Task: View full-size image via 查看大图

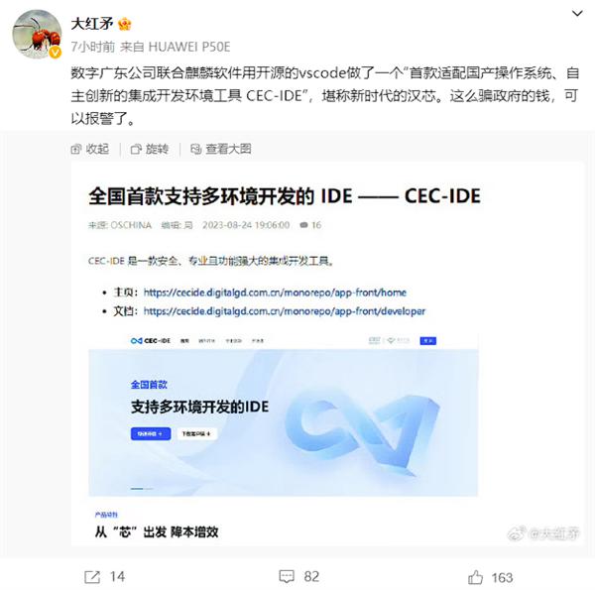Action: 221,149
